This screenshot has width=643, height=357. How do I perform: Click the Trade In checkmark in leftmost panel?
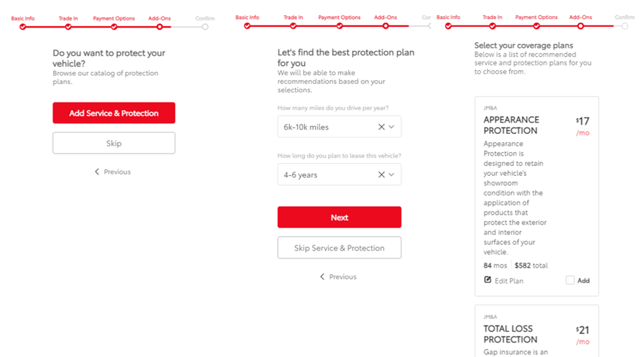[x=68, y=27]
